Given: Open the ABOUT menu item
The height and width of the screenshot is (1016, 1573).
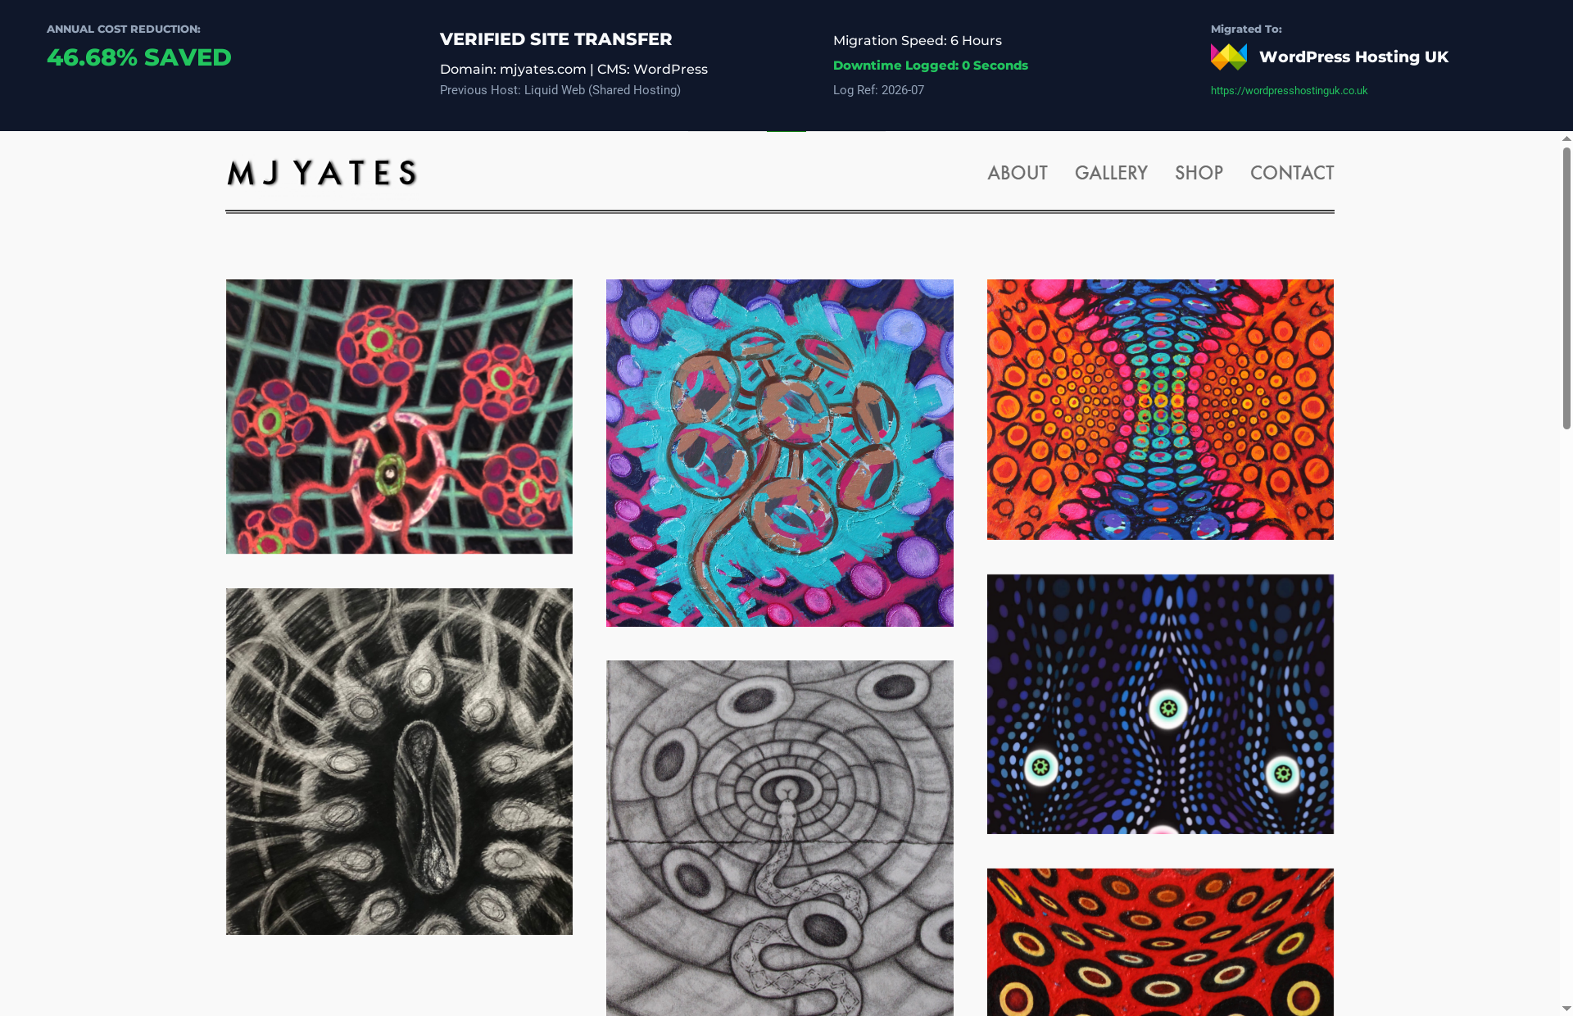Looking at the screenshot, I should (1017, 173).
